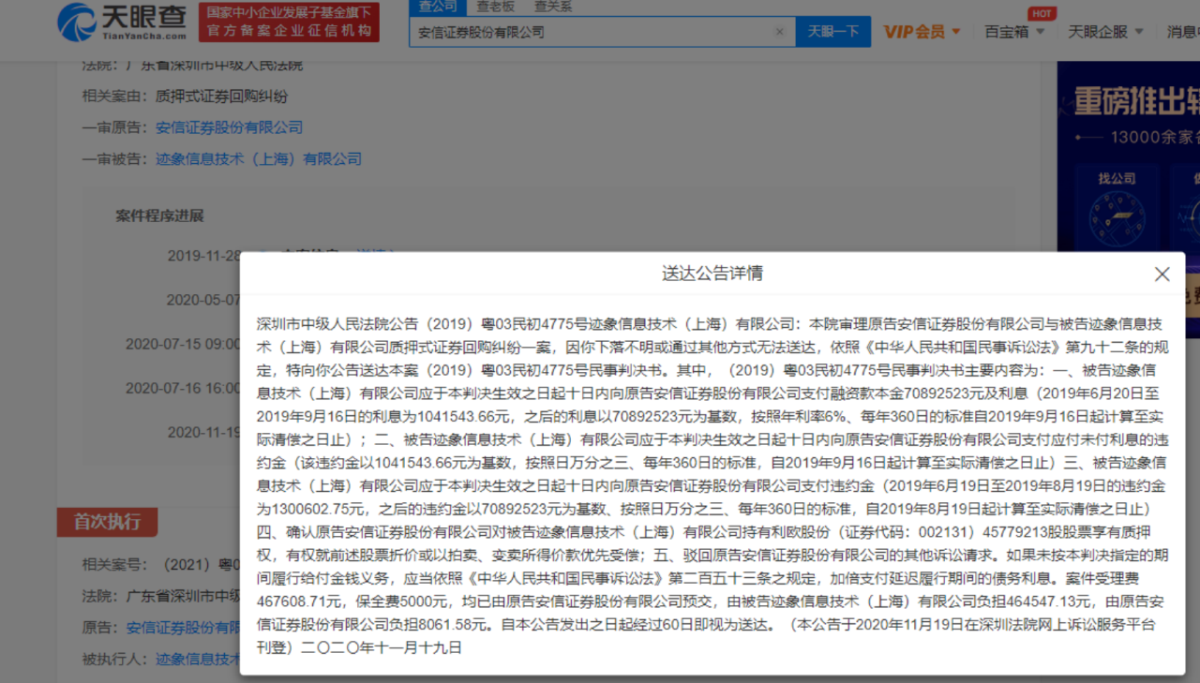
Task: Click the 2020-07-15 09:00 timeline entry
Action: pyautogui.click(x=183, y=344)
